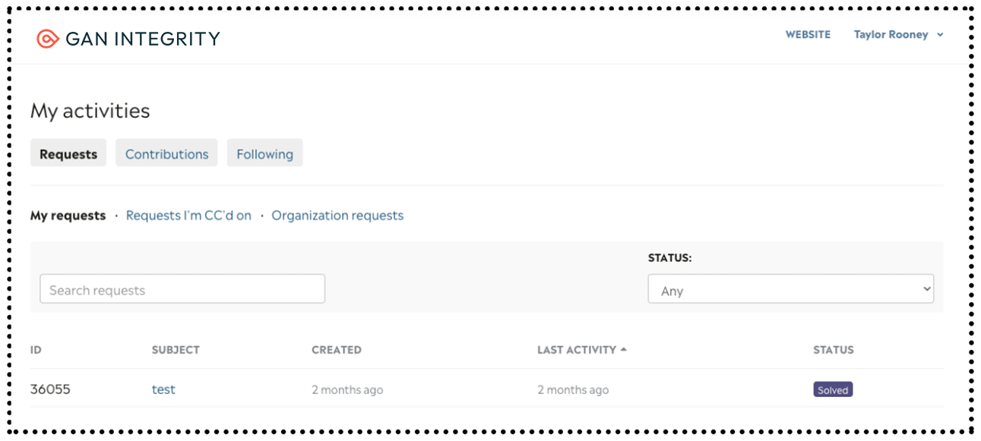Click the sort arrow next to Last Activity
The image size is (981, 441).
(624, 350)
